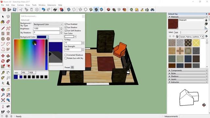Activate the Zoom magnifier tool
This screenshot has height=118, width=210.
point(3,95)
